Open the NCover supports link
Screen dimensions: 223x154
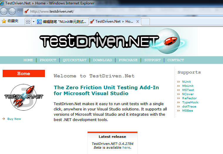coord(188,94)
